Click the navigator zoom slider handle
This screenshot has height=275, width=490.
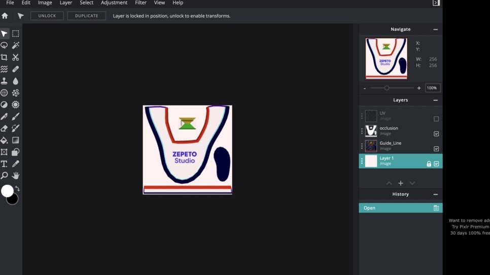(x=387, y=88)
